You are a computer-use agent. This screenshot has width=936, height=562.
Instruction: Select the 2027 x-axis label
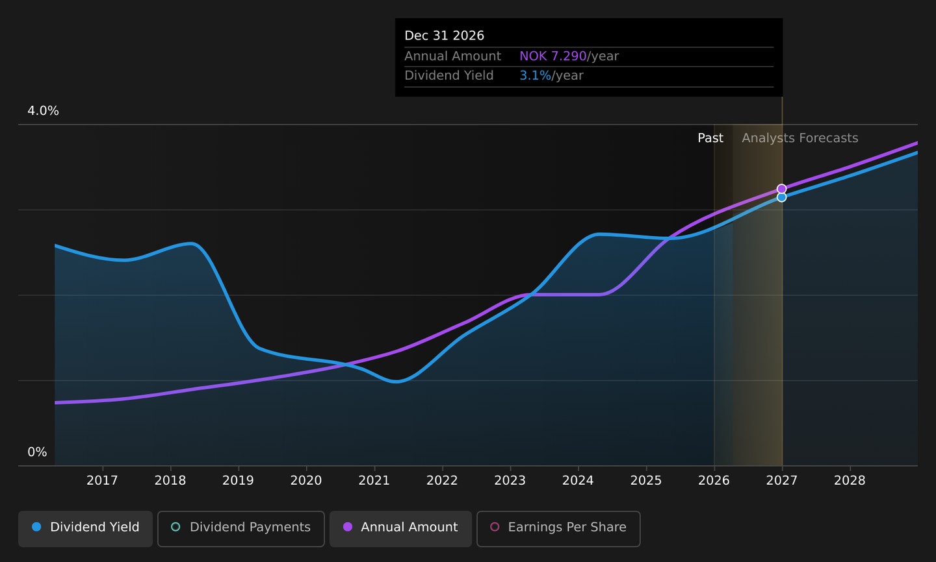click(x=782, y=481)
